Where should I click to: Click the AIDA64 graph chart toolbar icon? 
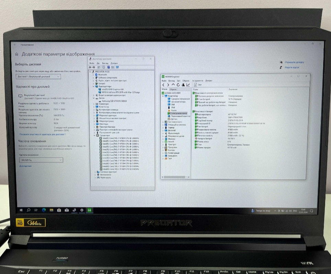tap(188, 85)
